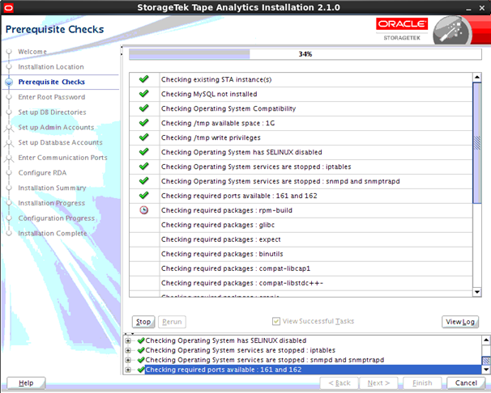Image resolution: width=491 pixels, height=393 pixels.
Task: Click checks list scrollbar up arrow
Action: [477, 77]
